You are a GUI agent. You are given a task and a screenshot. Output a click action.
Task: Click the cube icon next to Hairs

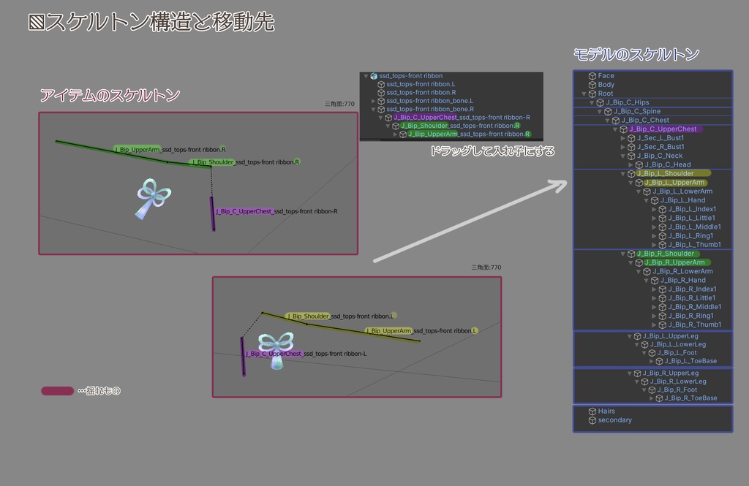pos(592,411)
